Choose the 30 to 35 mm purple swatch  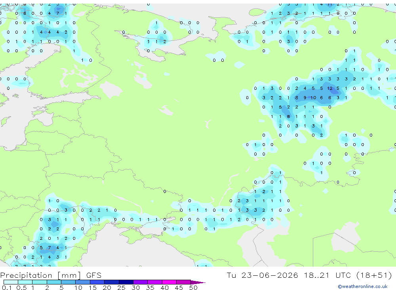click(140, 282)
